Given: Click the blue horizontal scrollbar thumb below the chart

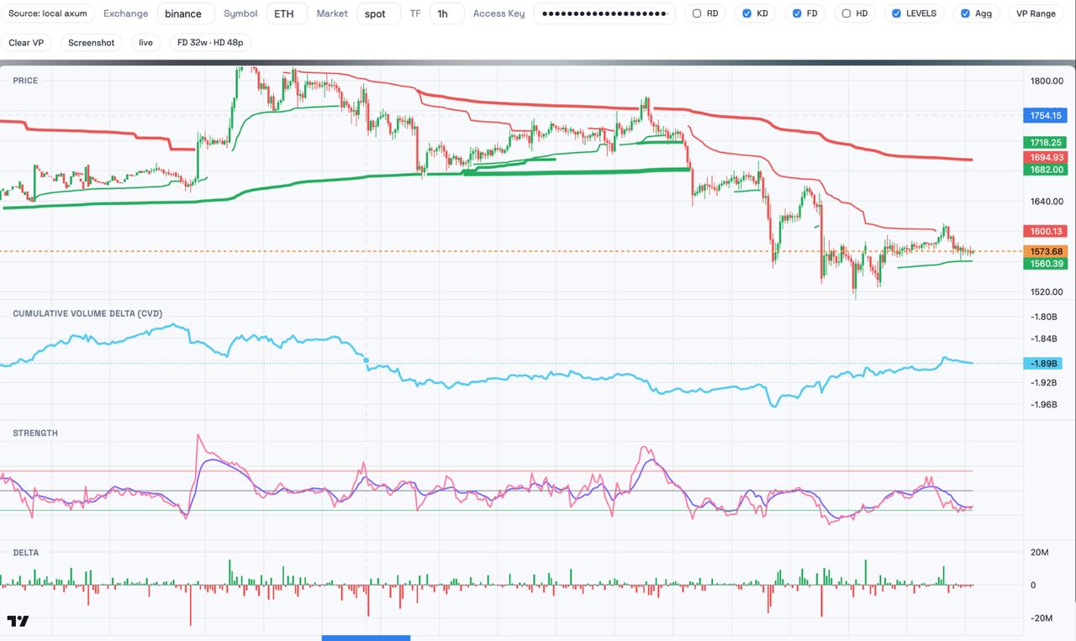Looking at the screenshot, I should [x=366, y=638].
